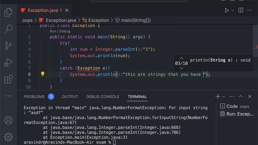Create a new terminal with plus
Viewport: 258px width, 145px height.
218,96
